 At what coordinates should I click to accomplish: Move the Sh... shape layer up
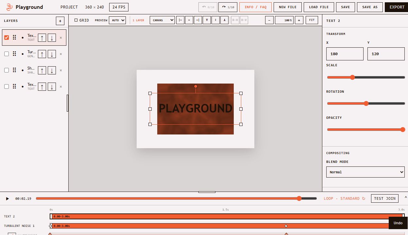coord(42,70)
